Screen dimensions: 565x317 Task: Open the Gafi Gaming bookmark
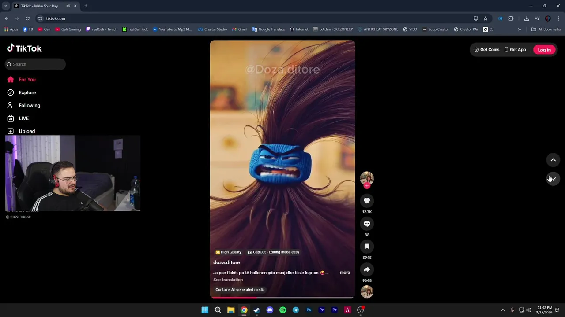68,29
